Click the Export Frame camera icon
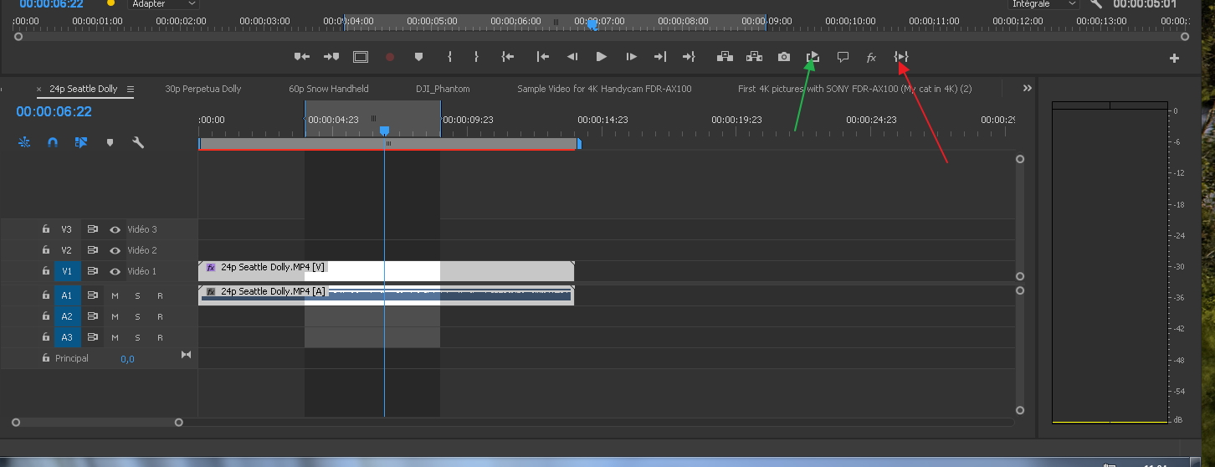 point(783,57)
